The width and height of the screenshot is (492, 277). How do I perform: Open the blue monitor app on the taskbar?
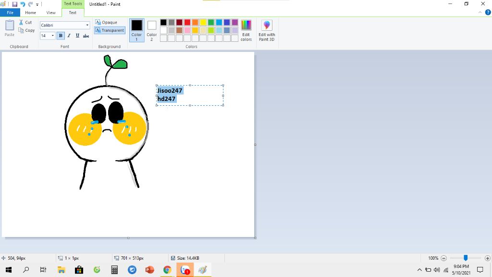tap(132, 270)
